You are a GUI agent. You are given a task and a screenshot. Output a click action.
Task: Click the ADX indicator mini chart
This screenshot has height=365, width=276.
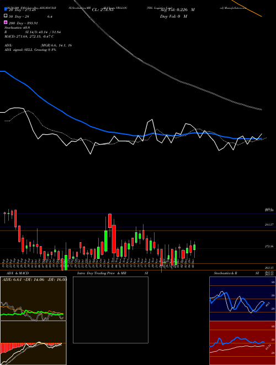tap(33, 299)
